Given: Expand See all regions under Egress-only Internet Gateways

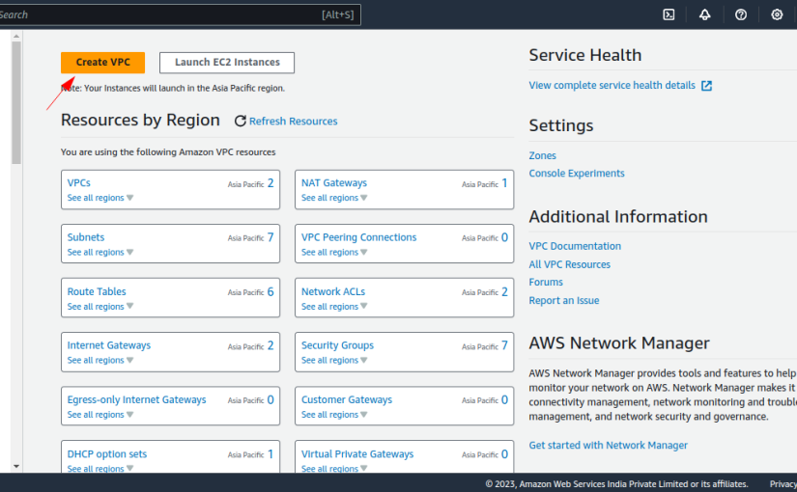Looking at the screenshot, I should pyautogui.click(x=100, y=414).
